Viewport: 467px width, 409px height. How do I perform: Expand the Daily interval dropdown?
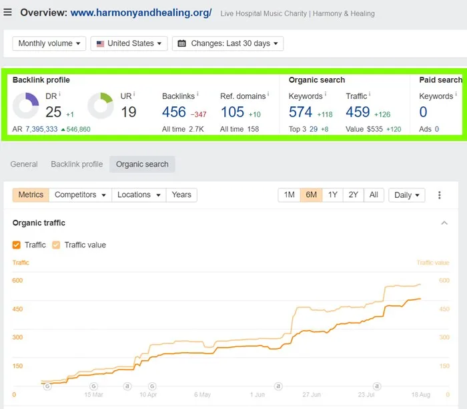(x=407, y=195)
